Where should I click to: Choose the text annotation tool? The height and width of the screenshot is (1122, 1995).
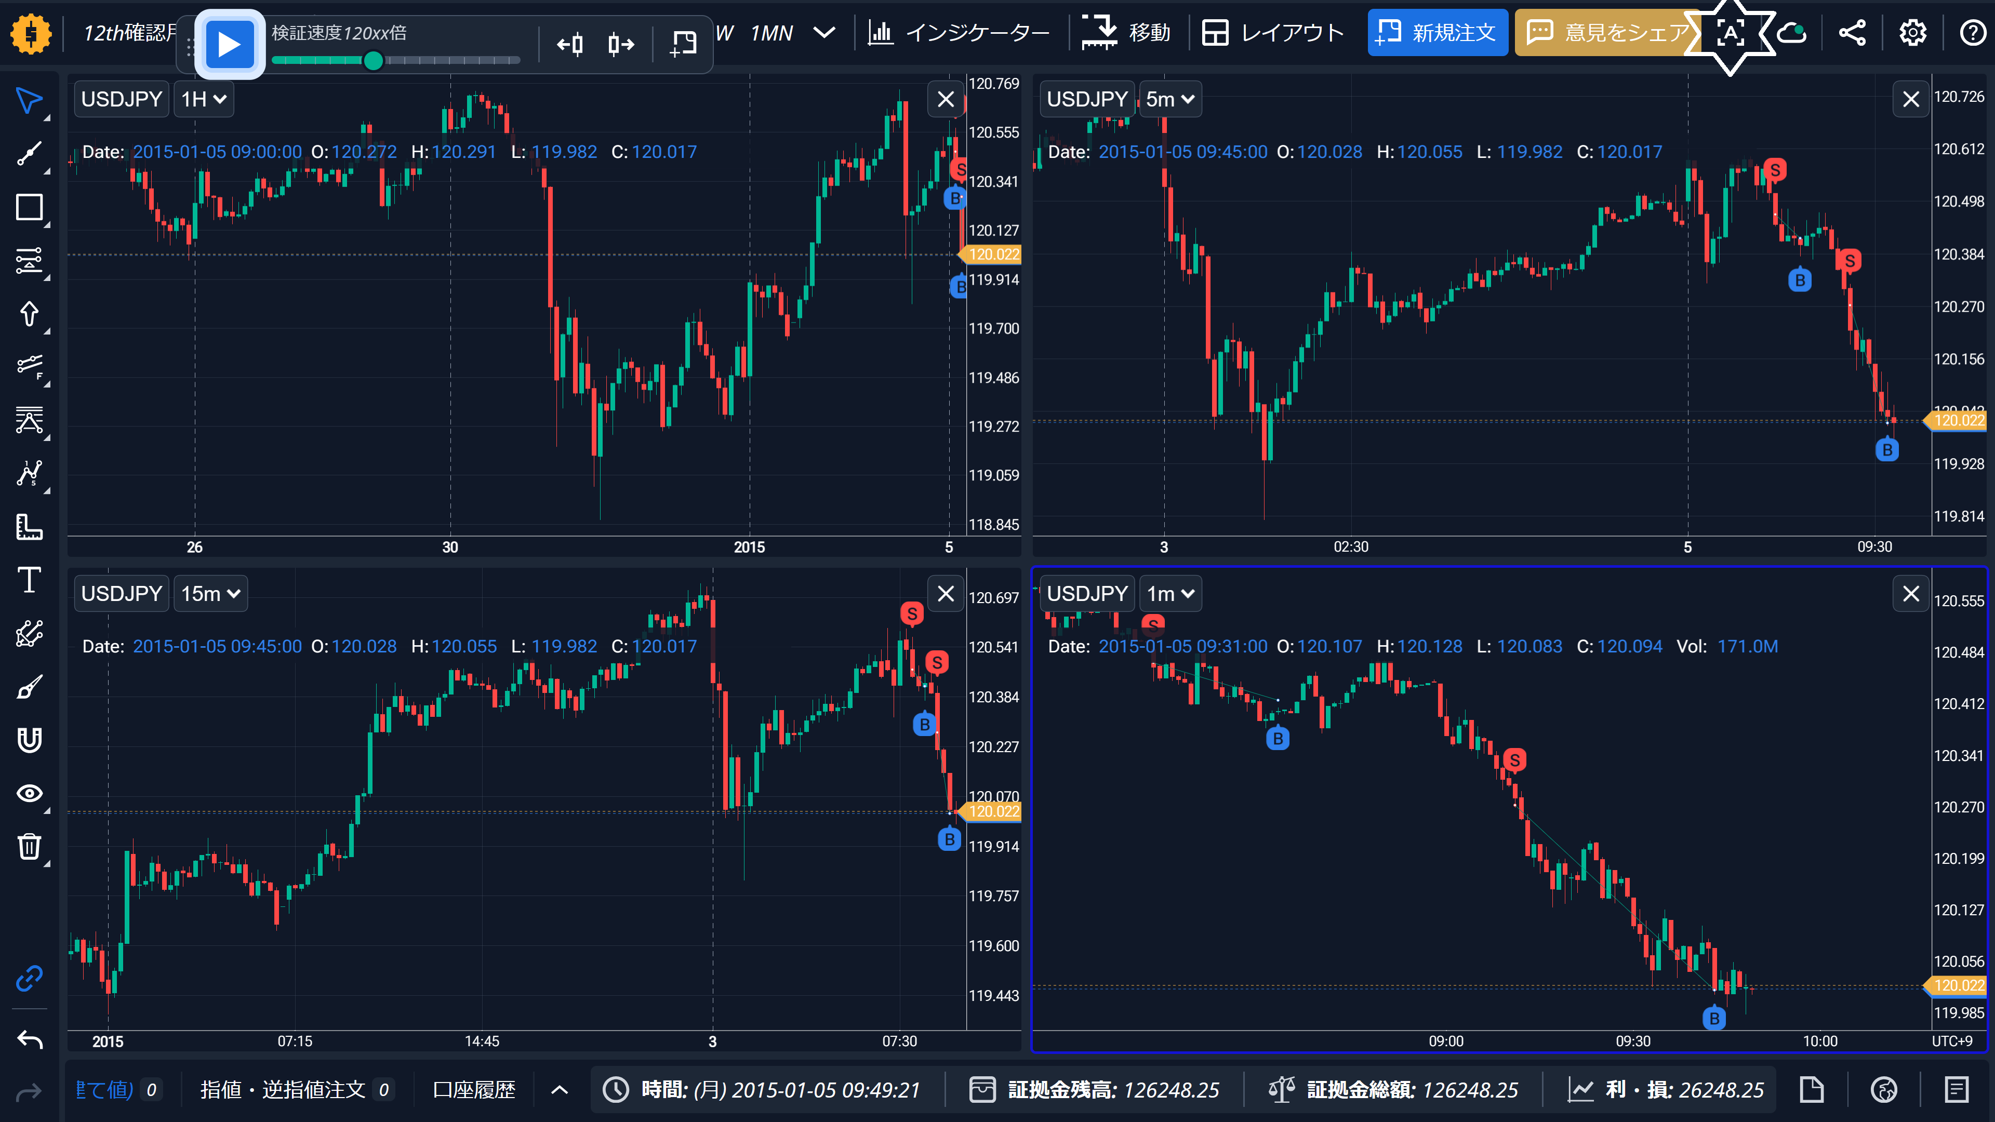click(x=30, y=580)
